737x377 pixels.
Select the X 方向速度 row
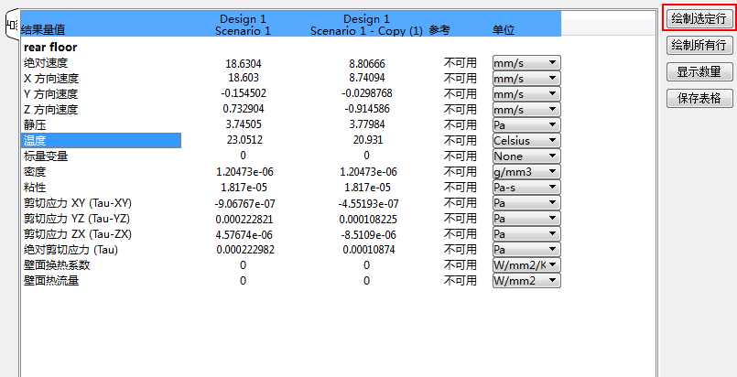51,79
